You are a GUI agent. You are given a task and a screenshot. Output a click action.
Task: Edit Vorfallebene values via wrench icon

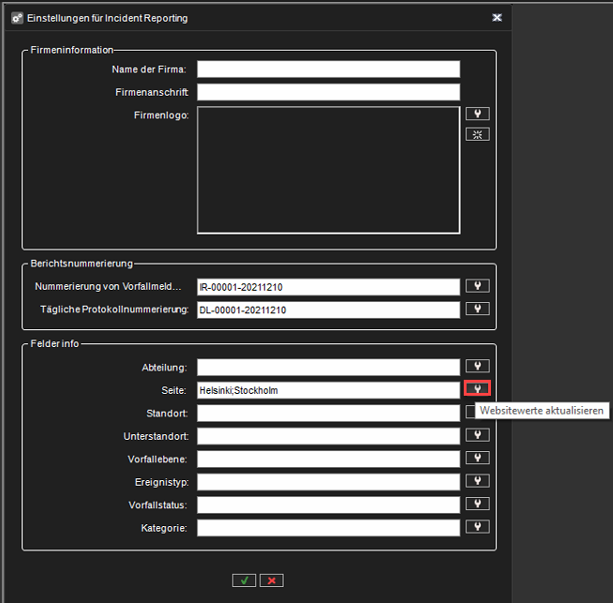point(478,458)
